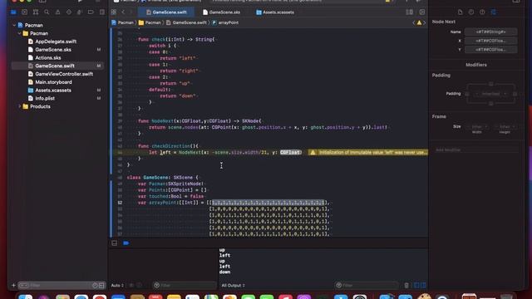This screenshot has height=299, width=532.
Task: Collapse the Pacman folder group
Action: (19, 33)
